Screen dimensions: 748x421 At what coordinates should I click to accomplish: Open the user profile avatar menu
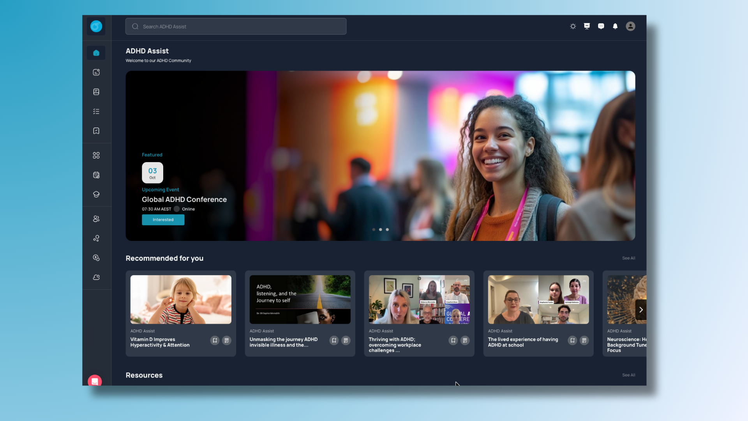tap(630, 27)
